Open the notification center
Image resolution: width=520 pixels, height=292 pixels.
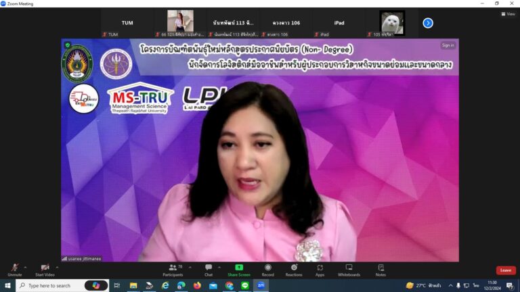pos(510,285)
